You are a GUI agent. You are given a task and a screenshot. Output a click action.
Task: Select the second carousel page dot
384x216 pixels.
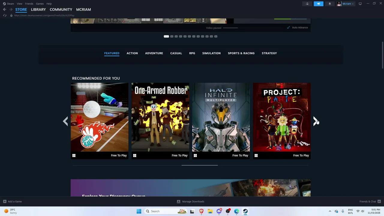[x=172, y=36]
